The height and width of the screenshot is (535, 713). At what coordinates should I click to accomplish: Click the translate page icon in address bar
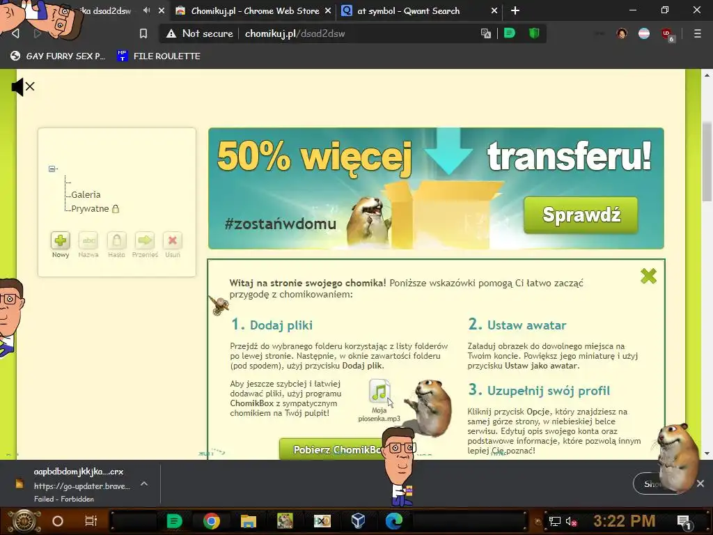point(485,33)
